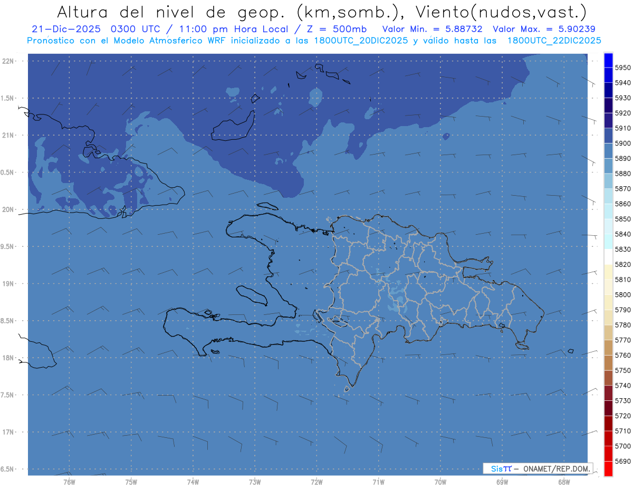Click the '5820' colorbar value
The height and width of the screenshot is (489, 633).
[x=623, y=264]
